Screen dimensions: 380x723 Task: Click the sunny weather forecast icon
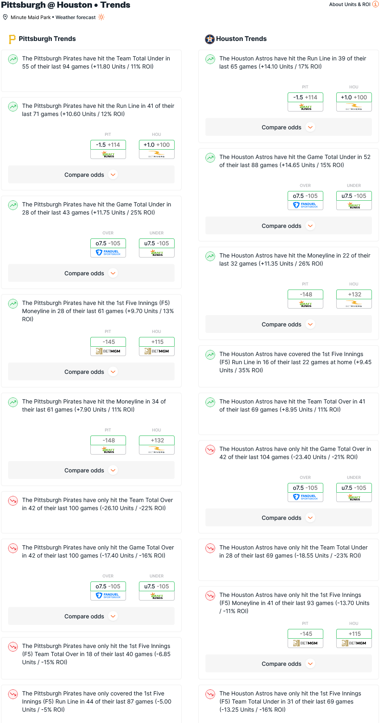click(101, 17)
